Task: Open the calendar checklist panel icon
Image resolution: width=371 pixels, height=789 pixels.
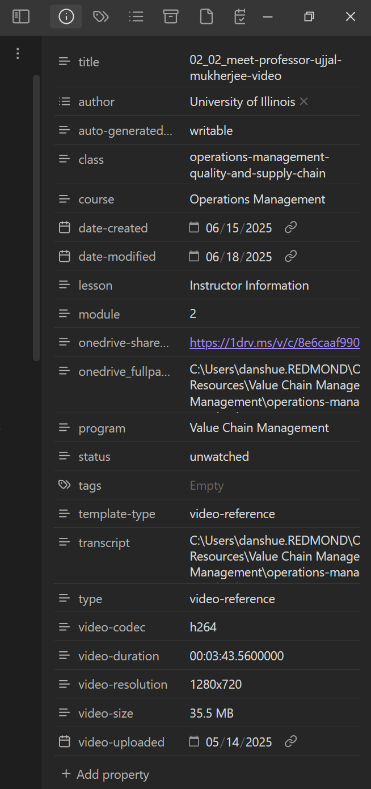Action: coord(240,17)
